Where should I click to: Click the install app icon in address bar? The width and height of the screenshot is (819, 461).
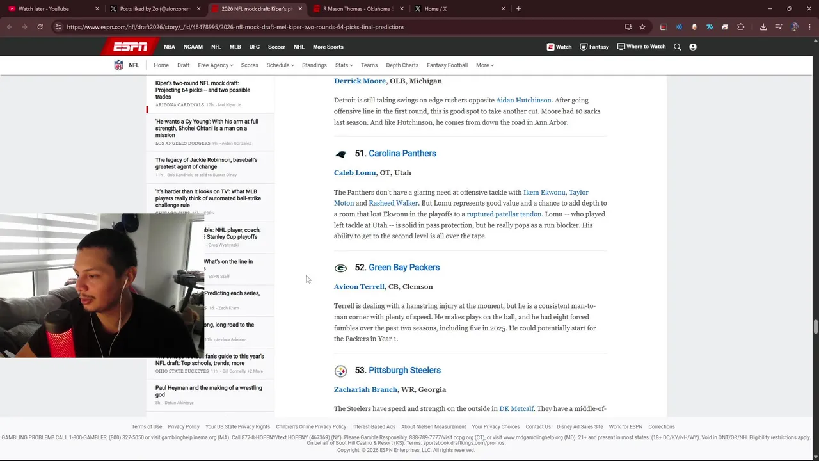pyautogui.click(x=628, y=27)
